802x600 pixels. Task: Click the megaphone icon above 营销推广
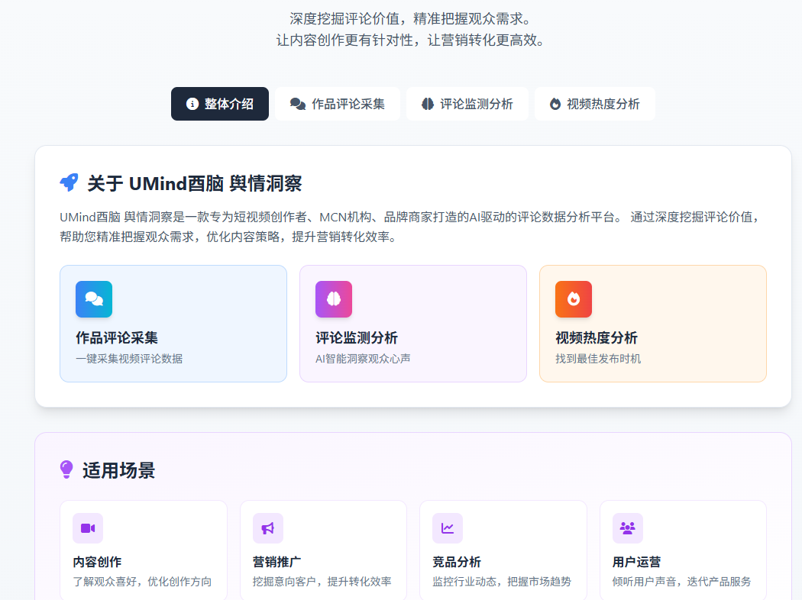pos(268,528)
